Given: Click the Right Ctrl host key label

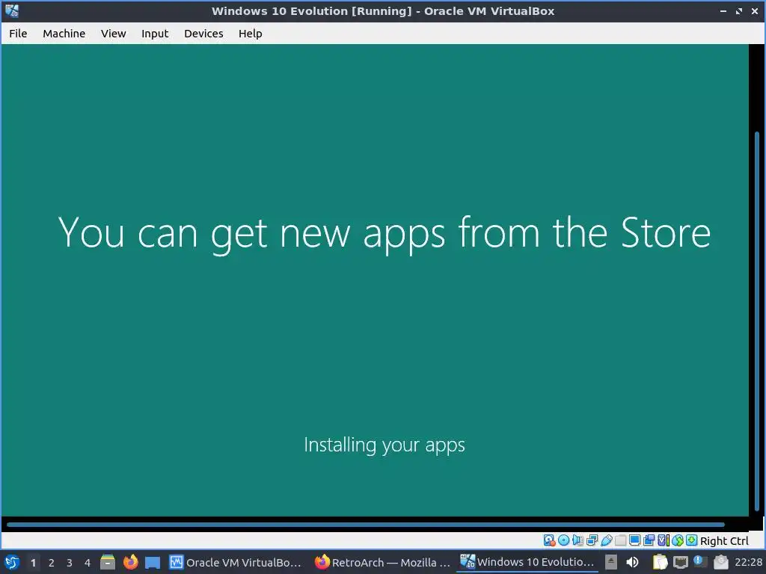Looking at the screenshot, I should pos(724,541).
